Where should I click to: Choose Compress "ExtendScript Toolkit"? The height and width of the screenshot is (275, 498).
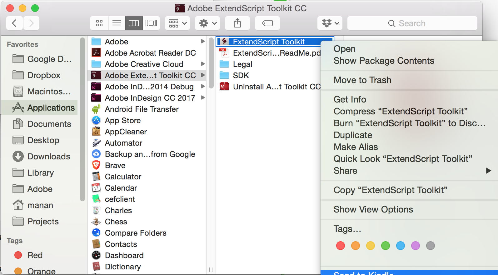click(x=409, y=111)
